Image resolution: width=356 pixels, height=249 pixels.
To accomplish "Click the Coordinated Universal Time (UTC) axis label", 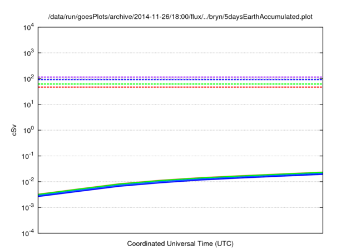I will click(180, 243).
